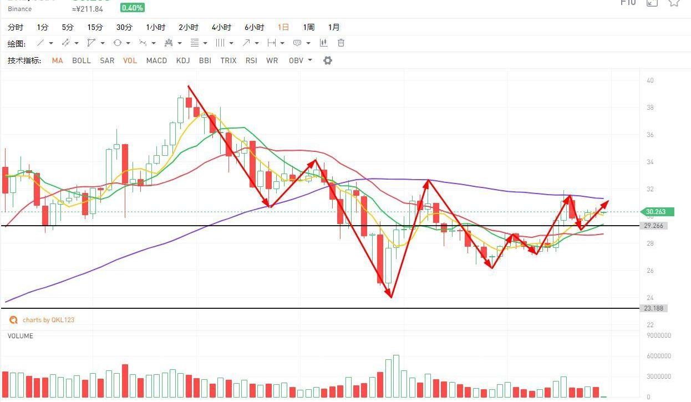Click the MACD indicator button
This screenshot has width=691, height=402.
pos(156,60)
